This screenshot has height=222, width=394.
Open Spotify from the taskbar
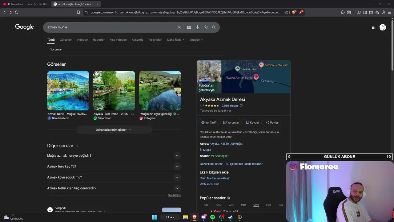(212, 217)
